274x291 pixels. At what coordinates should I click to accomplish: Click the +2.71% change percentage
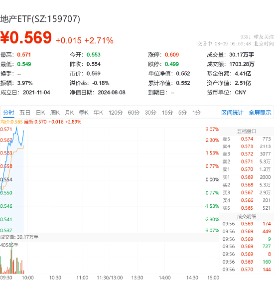coord(99,40)
